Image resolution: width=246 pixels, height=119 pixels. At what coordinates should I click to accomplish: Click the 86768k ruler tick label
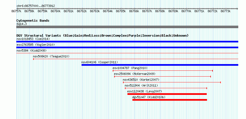(160, 11)
